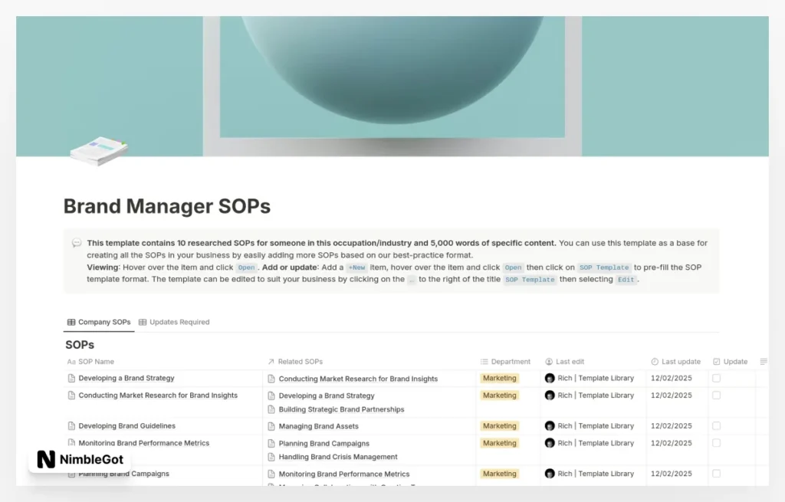Click the Rich | Template Library author link

590,378
